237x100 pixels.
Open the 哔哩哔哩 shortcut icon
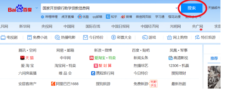(42, 17)
